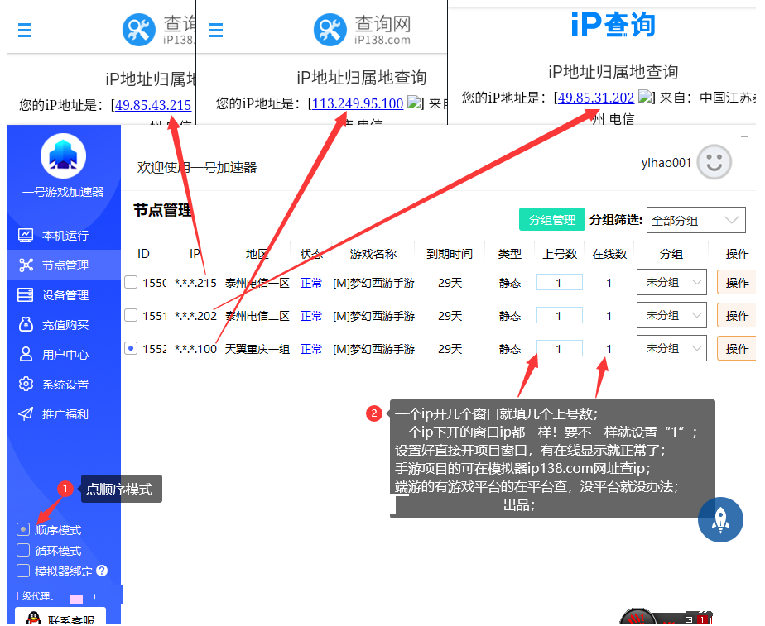This screenshot has width=765, height=626.
Task: Click 上号数 input for row 1552
Action: point(559,348)
